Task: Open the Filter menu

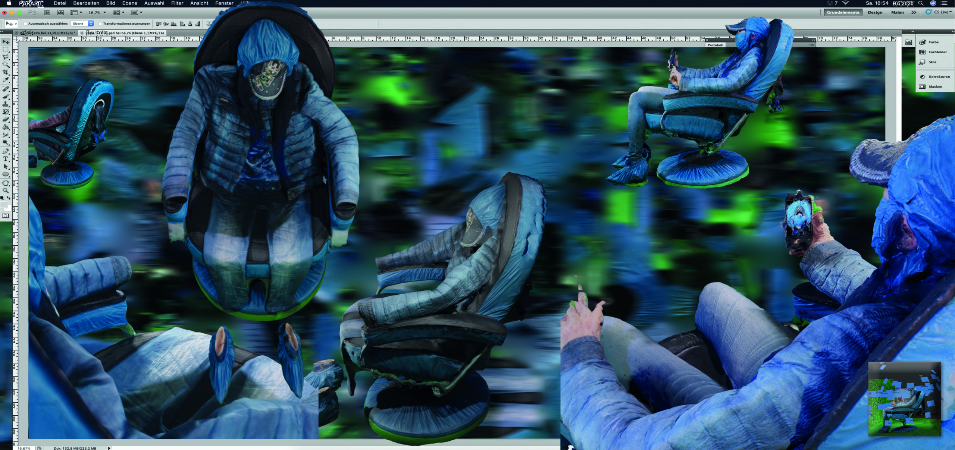Action: tap(177, 3)
